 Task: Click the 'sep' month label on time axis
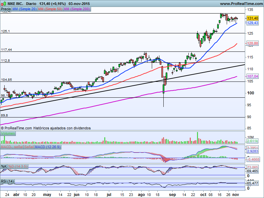(172, 195)
